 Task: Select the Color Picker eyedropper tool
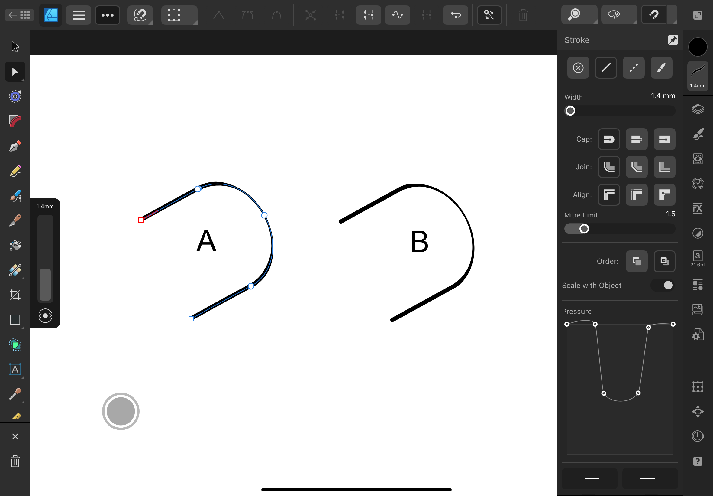(x=15, y=394)
